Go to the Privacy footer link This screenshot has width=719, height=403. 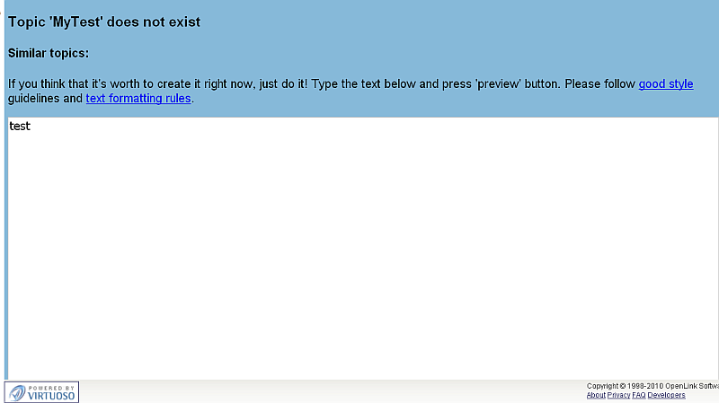[618, 396]
